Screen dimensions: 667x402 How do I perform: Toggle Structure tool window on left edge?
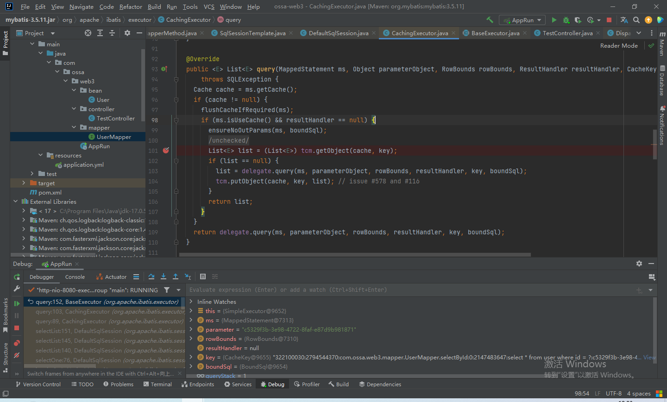(x=6, y=357)
